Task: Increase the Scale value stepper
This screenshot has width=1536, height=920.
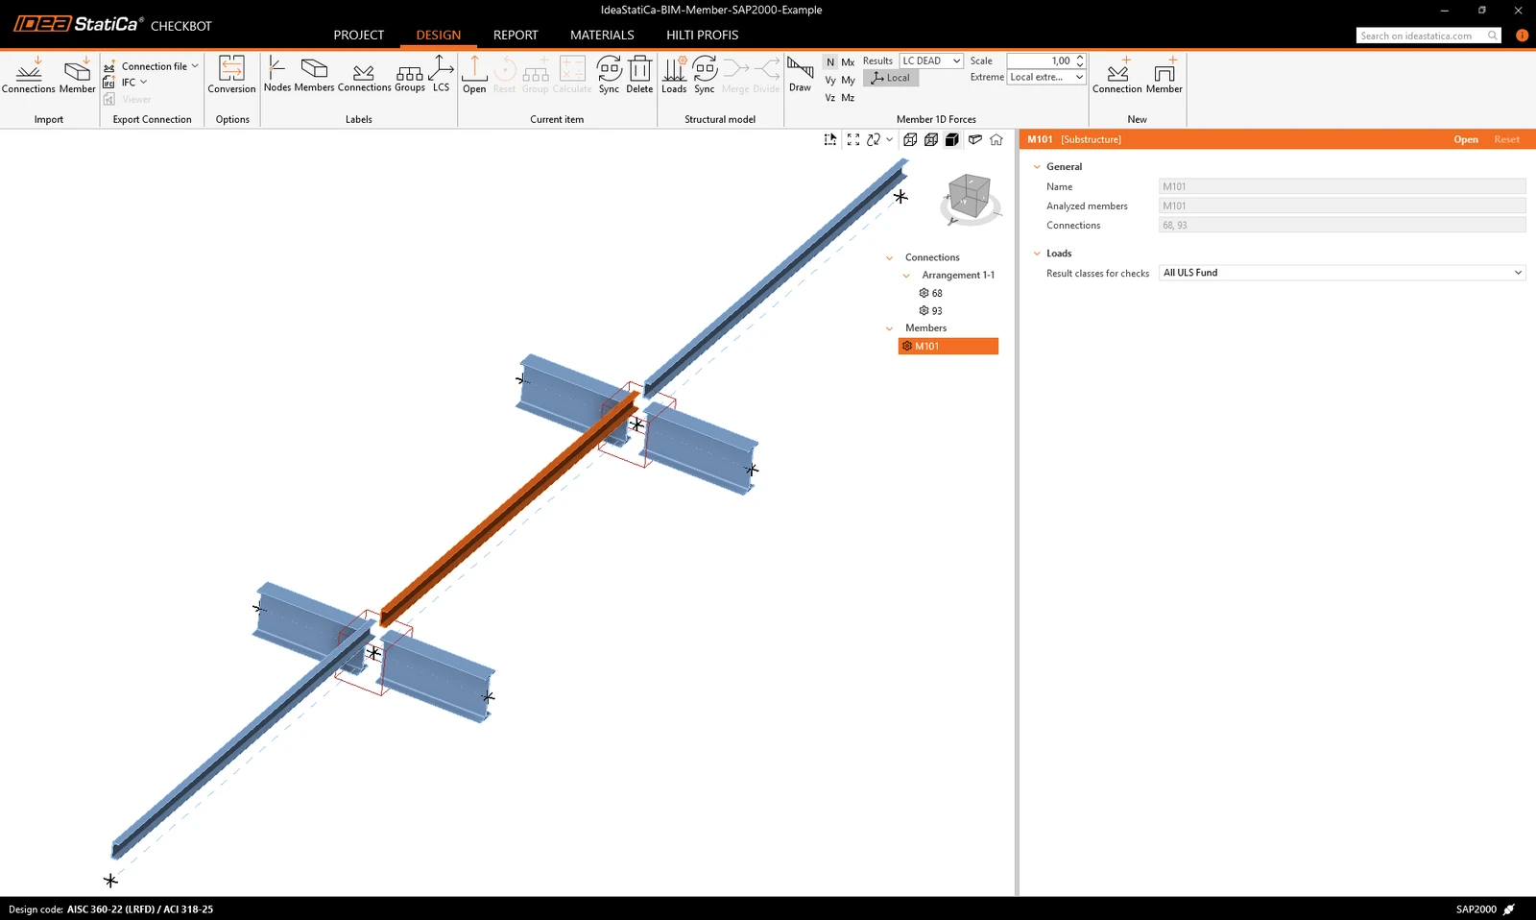Action: (x=1080, y=58)
